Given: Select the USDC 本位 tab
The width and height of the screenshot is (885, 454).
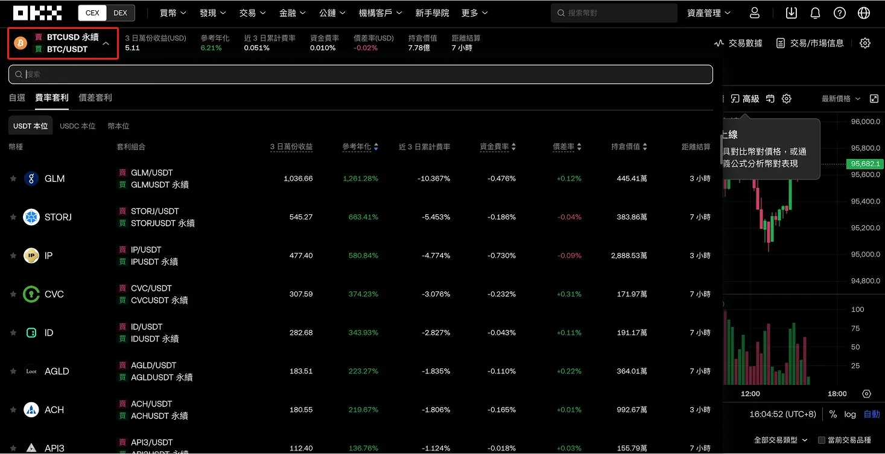Looking at the screenshot, I should click(77, 126).
